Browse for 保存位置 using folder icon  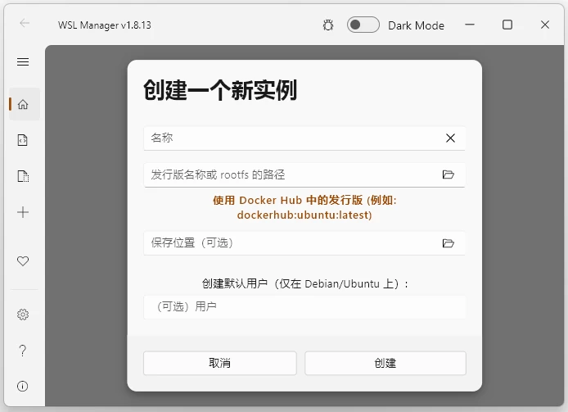click(448, 243)
